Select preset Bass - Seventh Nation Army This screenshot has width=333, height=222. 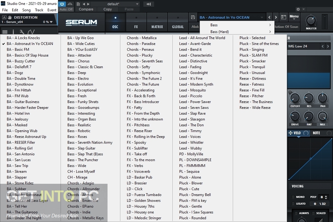(90, 142)
